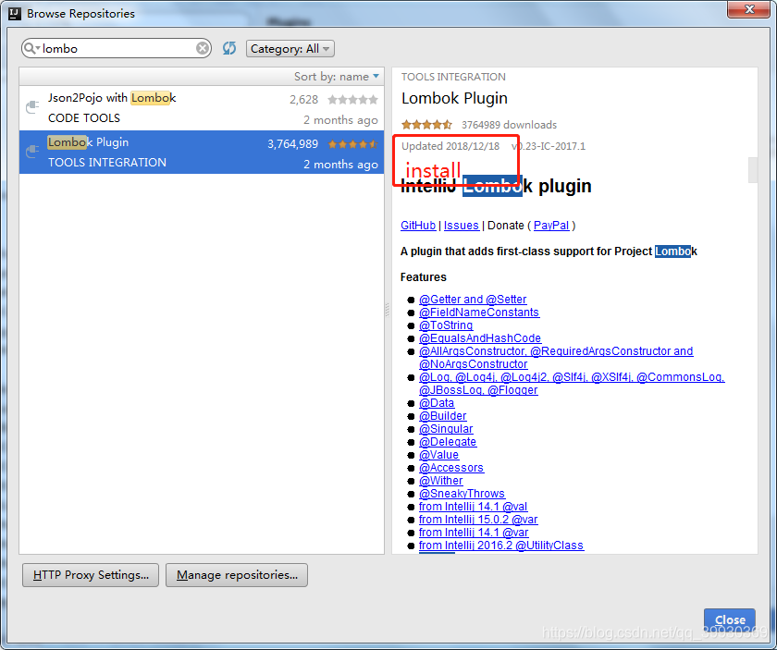777x650 pixels.
Task: Open the @Builder link
Action: [443, 416]
